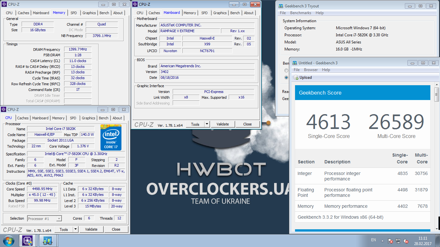Click the BIOS Version field 3402
The width and height of the screenshot is (440, 247).
[207, 72]
